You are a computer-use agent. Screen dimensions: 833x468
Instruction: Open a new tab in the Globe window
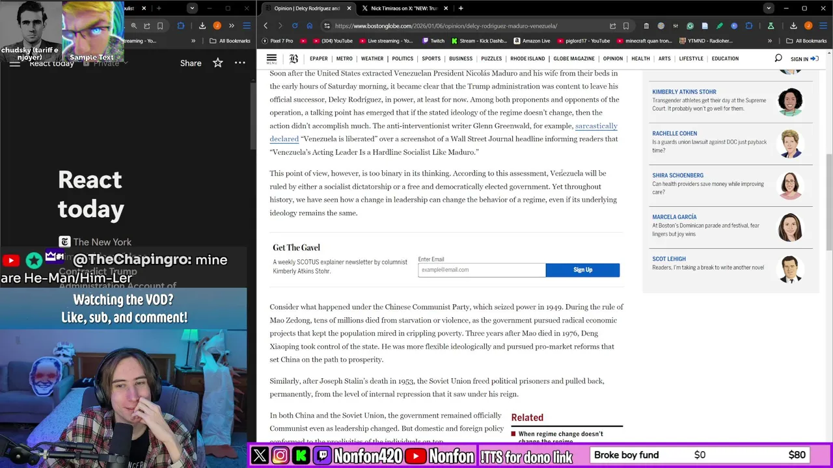point(461,8)
